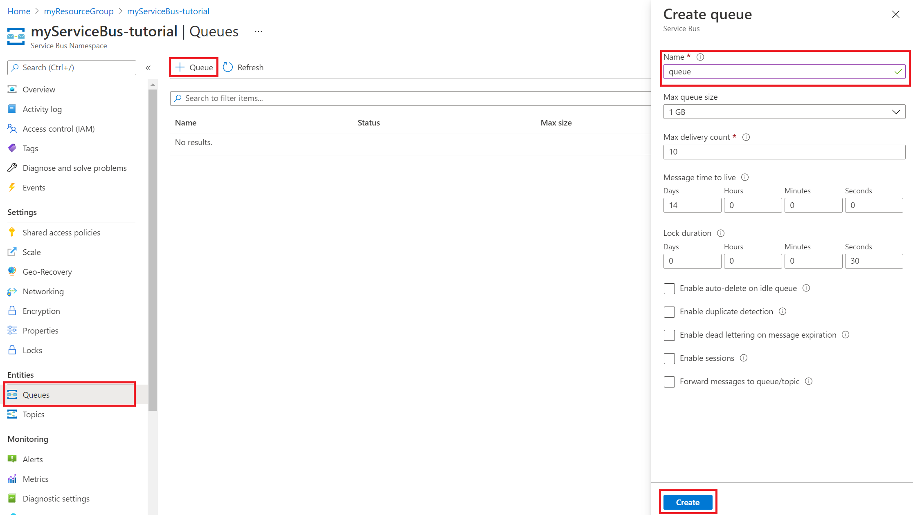913x515 pixels.
Task: Enable sessions checkbox in Create queue
Action: pos(669,358)
